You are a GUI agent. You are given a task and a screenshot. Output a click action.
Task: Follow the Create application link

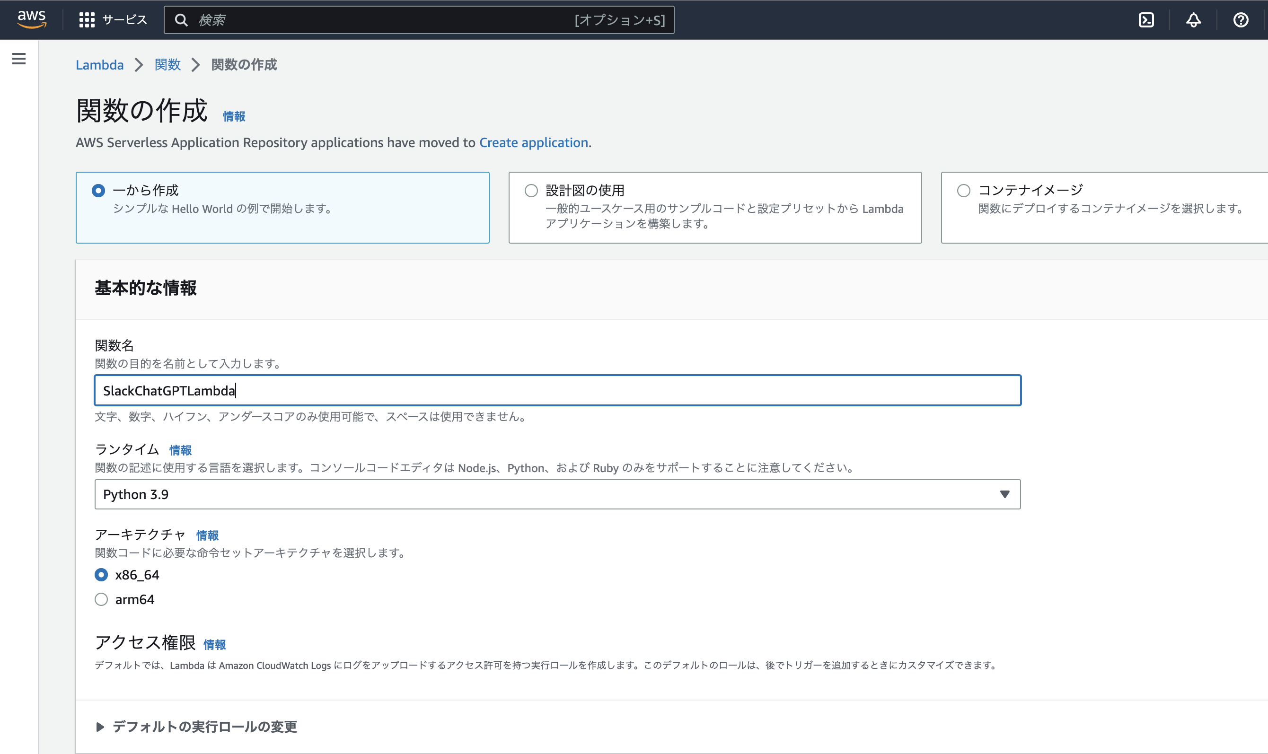click(x=533, y=143)
